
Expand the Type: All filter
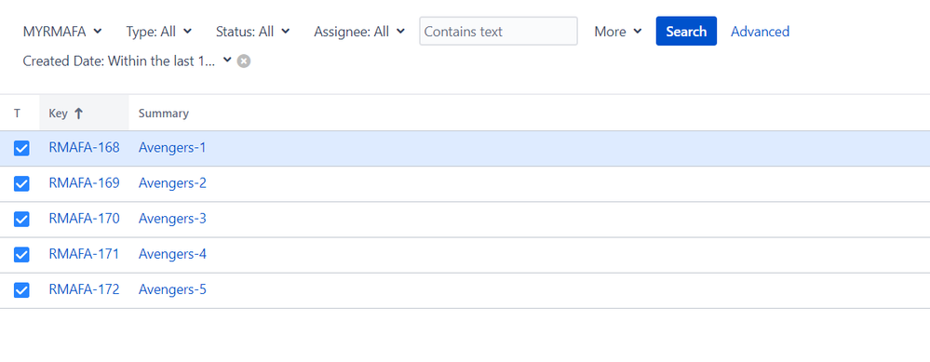pos(159,32)
